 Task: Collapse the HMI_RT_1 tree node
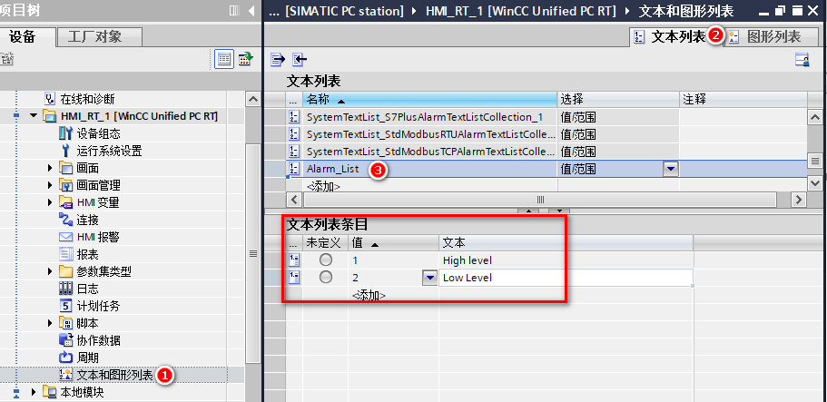point(34,116)
